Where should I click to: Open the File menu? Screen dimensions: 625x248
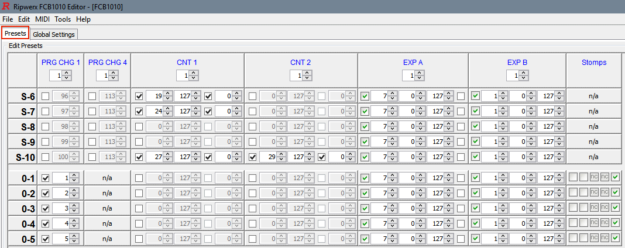tap(8, 19)
